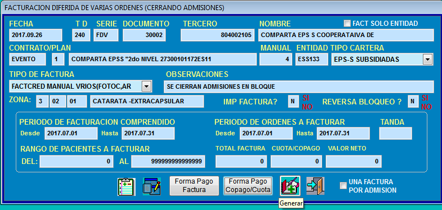This screenshot has width=442, height=210.
Task: Click the RANGO DE PACIENTES A FACTURAR heading
Action: tap(85, 149)
